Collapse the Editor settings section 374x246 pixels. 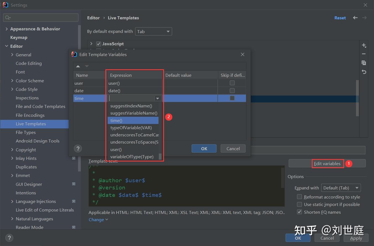[7, 46]
